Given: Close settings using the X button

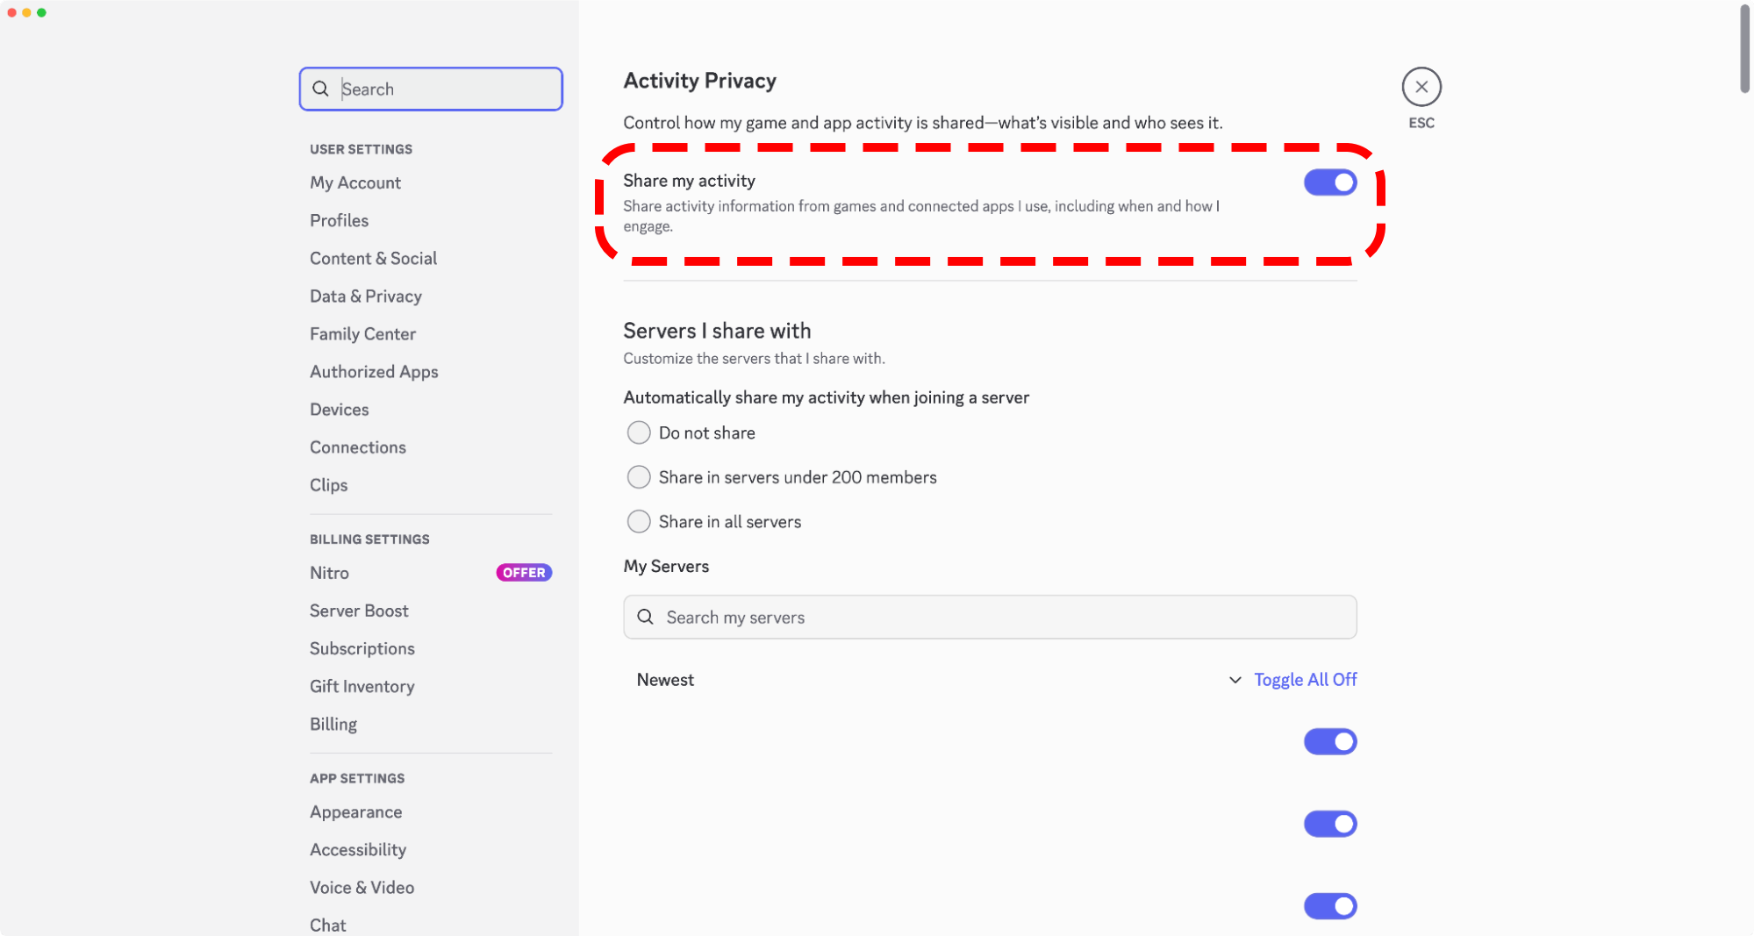Looking at the screenshot, I should pyautogui.click(x=1421, y=87).
